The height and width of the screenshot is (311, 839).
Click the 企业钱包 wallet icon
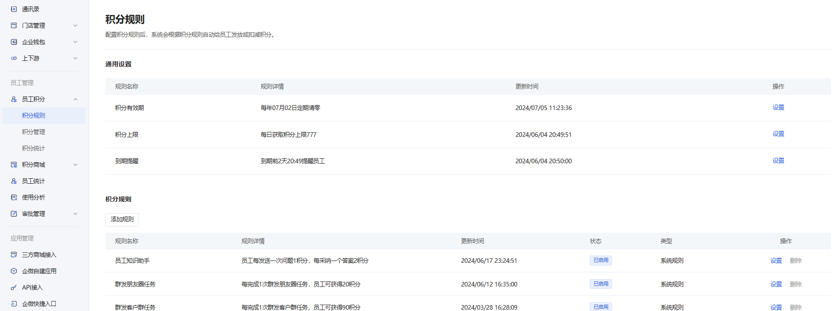coord(14,42)
